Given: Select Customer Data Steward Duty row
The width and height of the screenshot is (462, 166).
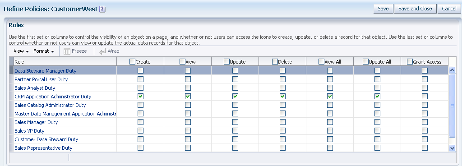Looking at the screenshot, I should coord(229,139).
